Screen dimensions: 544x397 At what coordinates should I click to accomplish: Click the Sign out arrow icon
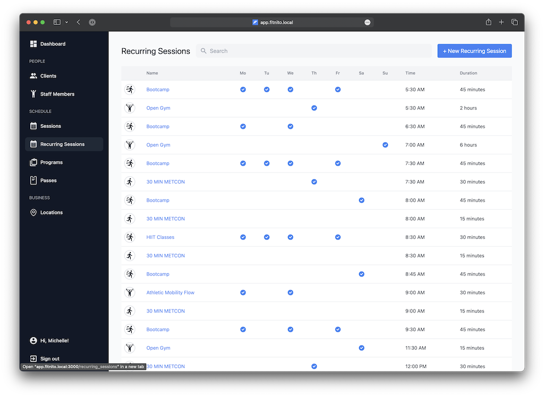33,358
